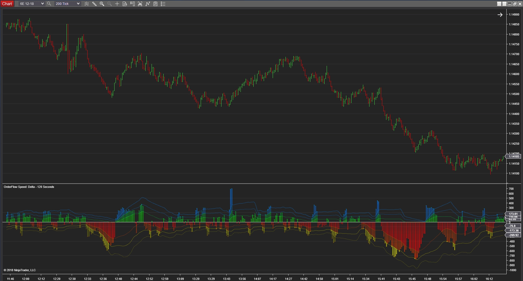This screenshot has height=281, width=523.
Task: Open the bar type selector icon
Action: pyautogui.click(x=86, y=4)
